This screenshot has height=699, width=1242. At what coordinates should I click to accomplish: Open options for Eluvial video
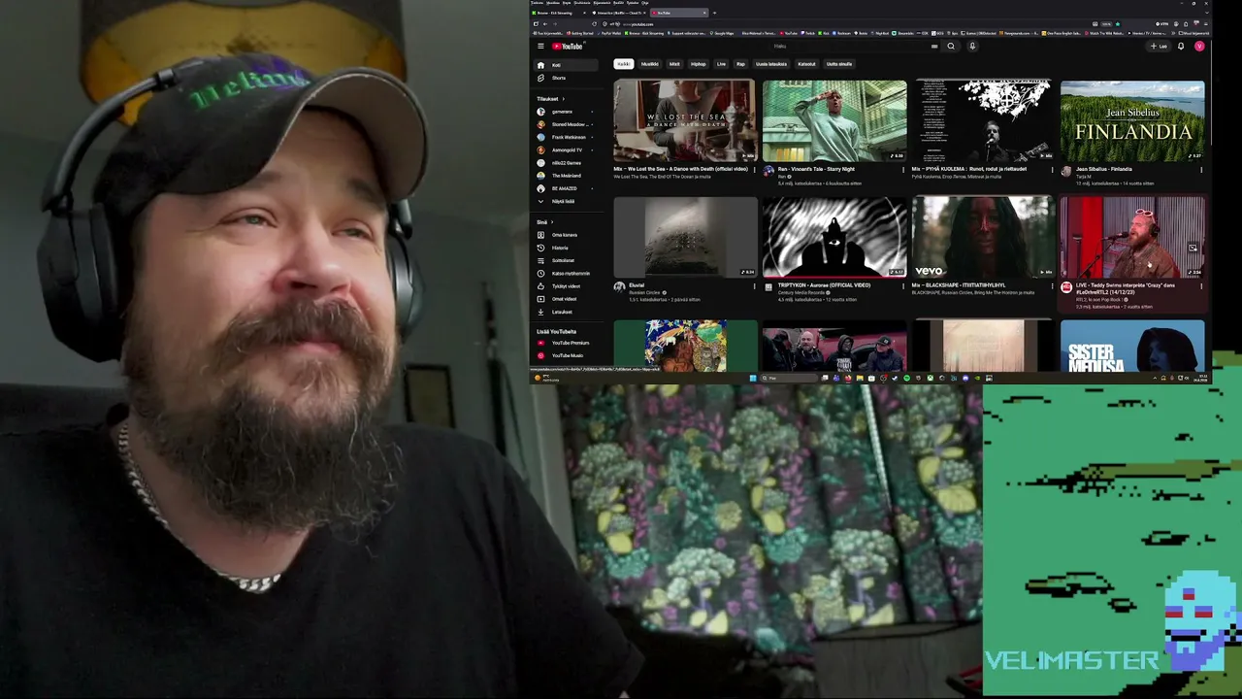(x=754, y=286)
